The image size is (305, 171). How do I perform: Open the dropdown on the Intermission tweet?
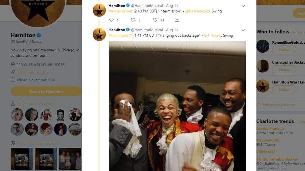tap(243, 6)
